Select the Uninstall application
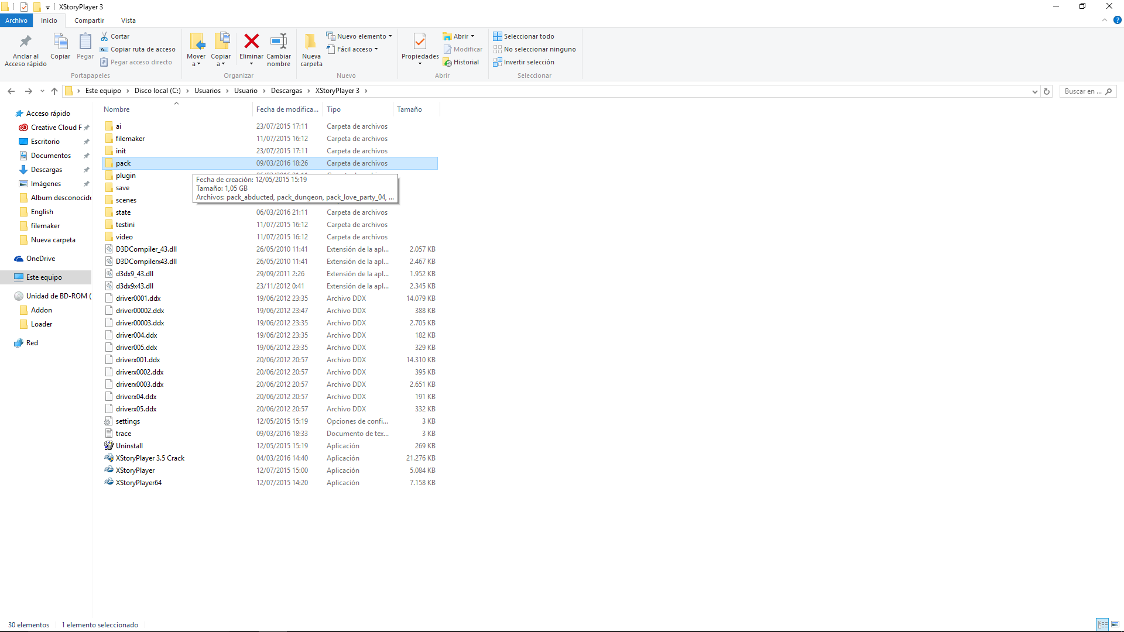The image size is (1124, 632). tap(270, 446)
